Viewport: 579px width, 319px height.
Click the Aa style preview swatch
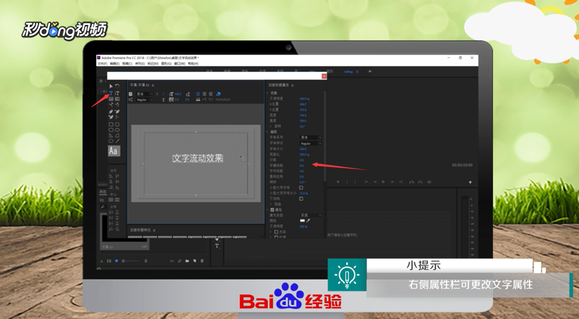tap(114, 151)
